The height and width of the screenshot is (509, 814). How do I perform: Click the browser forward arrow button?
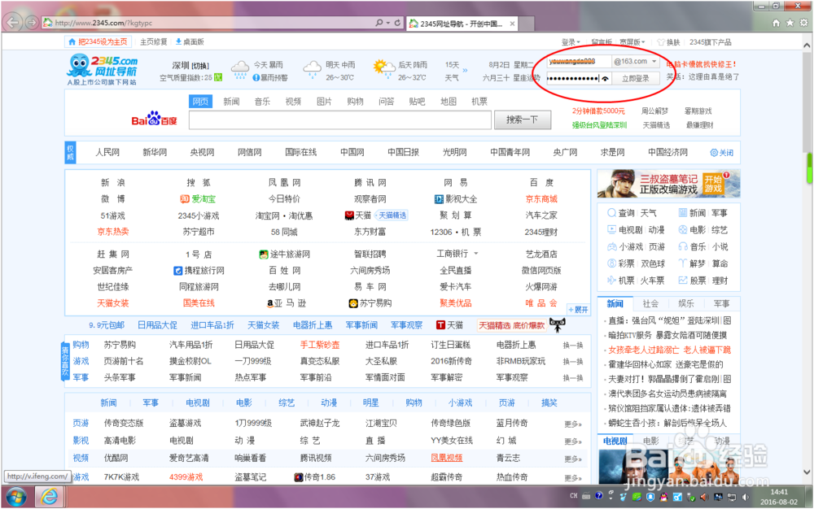[31, 22]
